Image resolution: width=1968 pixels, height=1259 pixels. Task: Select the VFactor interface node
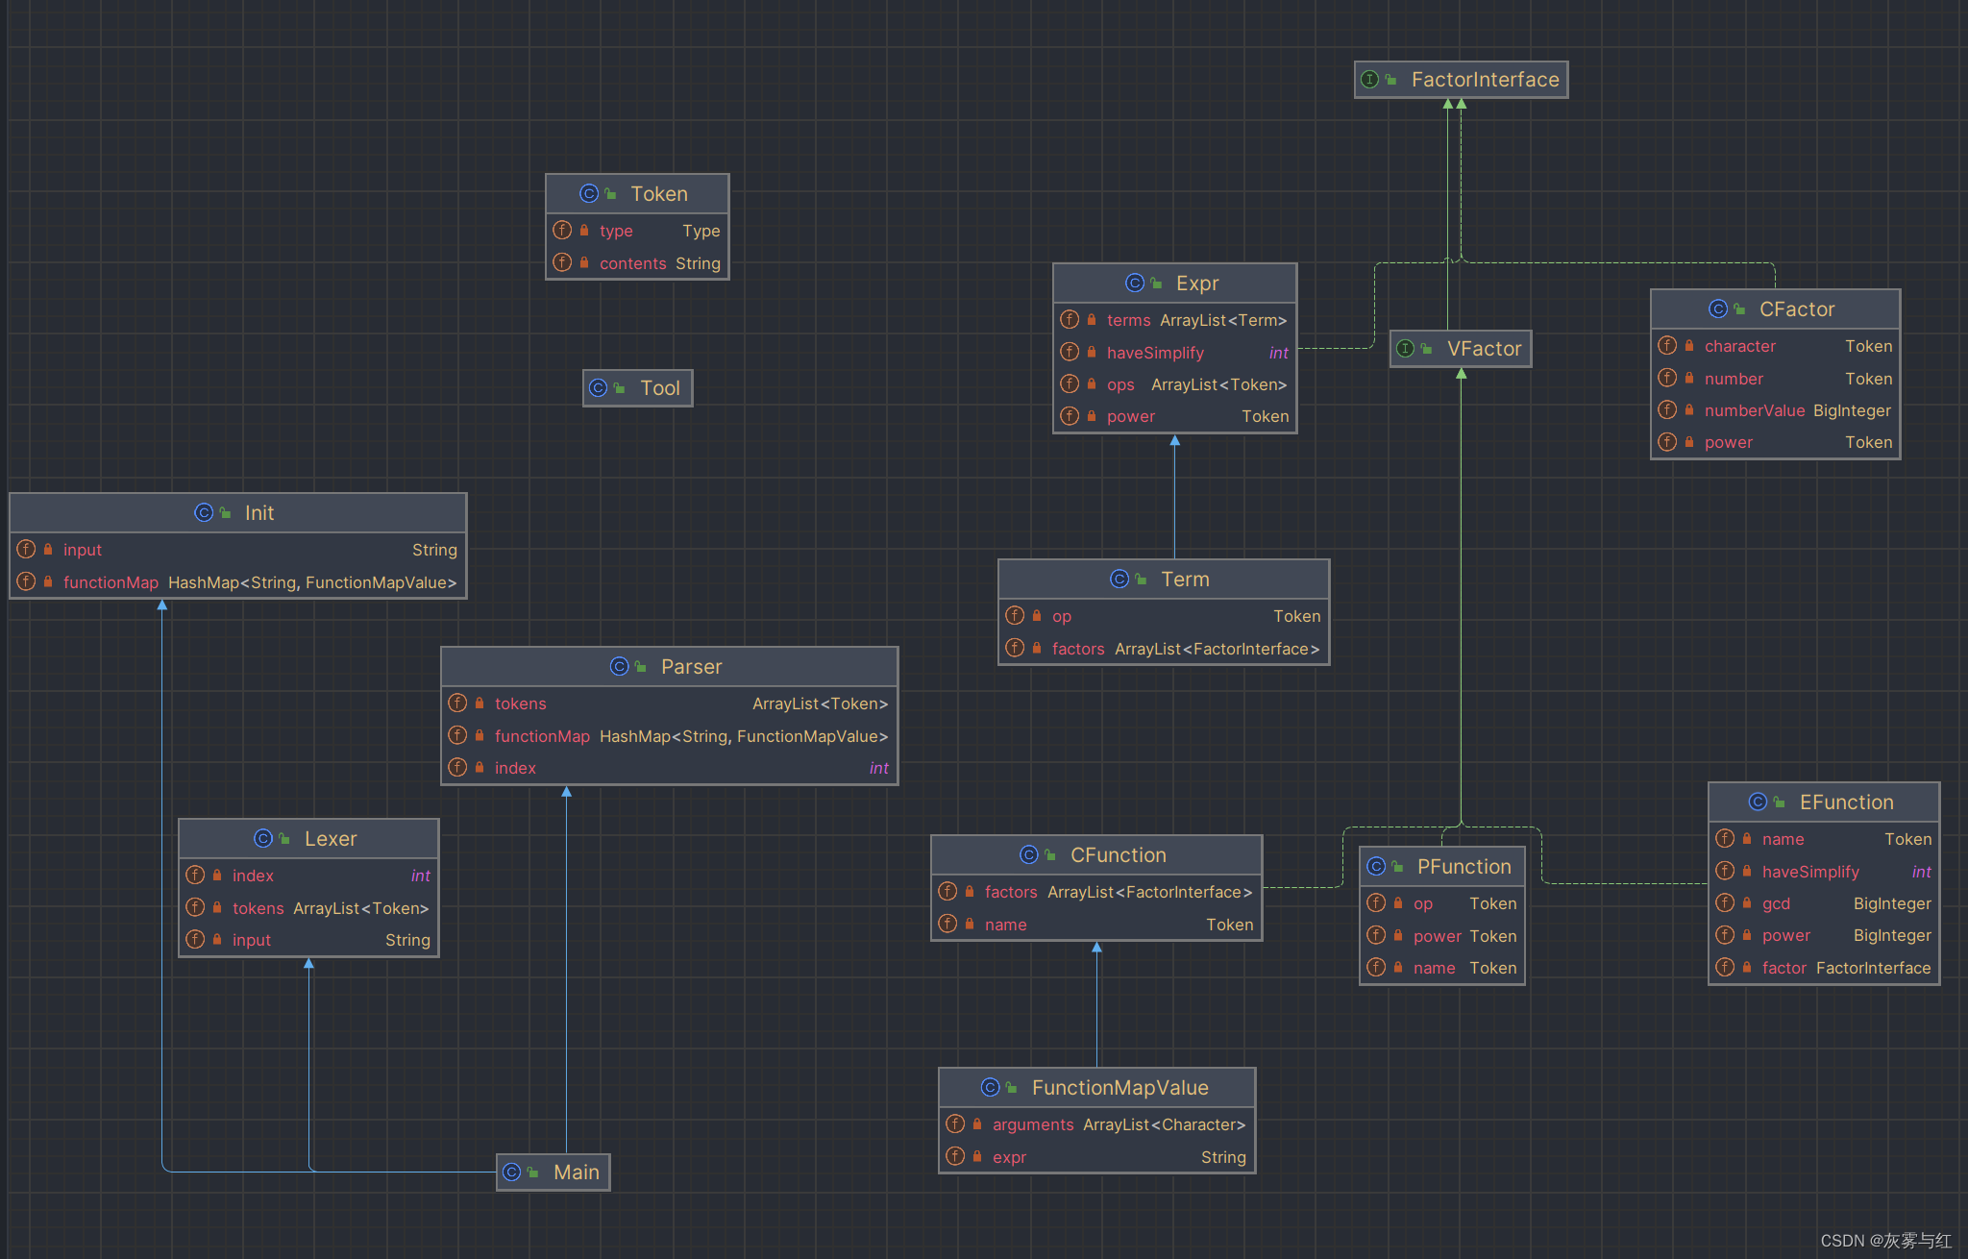click(1461, 349)
